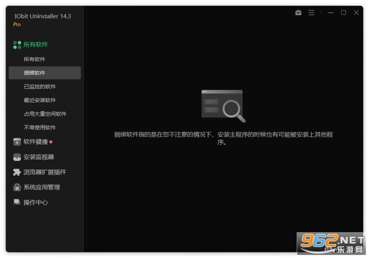Open 占用大量空间软件
This screenshot has width=369, height=258.
click(45, 114)
